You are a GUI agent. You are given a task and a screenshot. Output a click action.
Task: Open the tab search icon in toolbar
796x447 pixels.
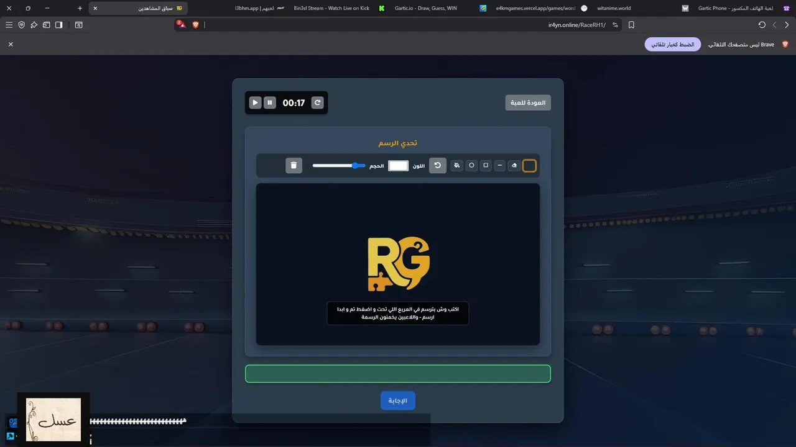78,25
